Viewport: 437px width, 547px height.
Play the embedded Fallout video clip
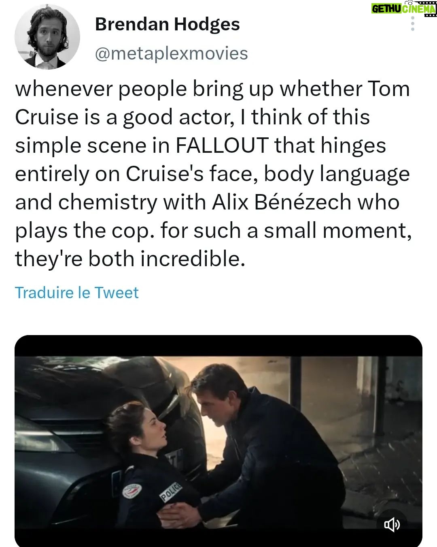tap(218, 441)
